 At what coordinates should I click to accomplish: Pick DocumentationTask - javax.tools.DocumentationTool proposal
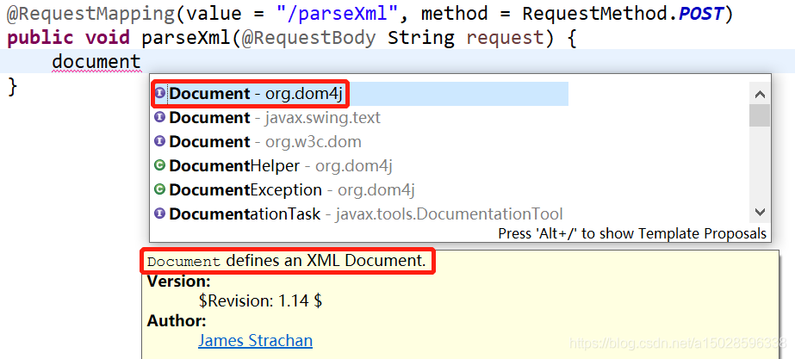click(361, 214)
